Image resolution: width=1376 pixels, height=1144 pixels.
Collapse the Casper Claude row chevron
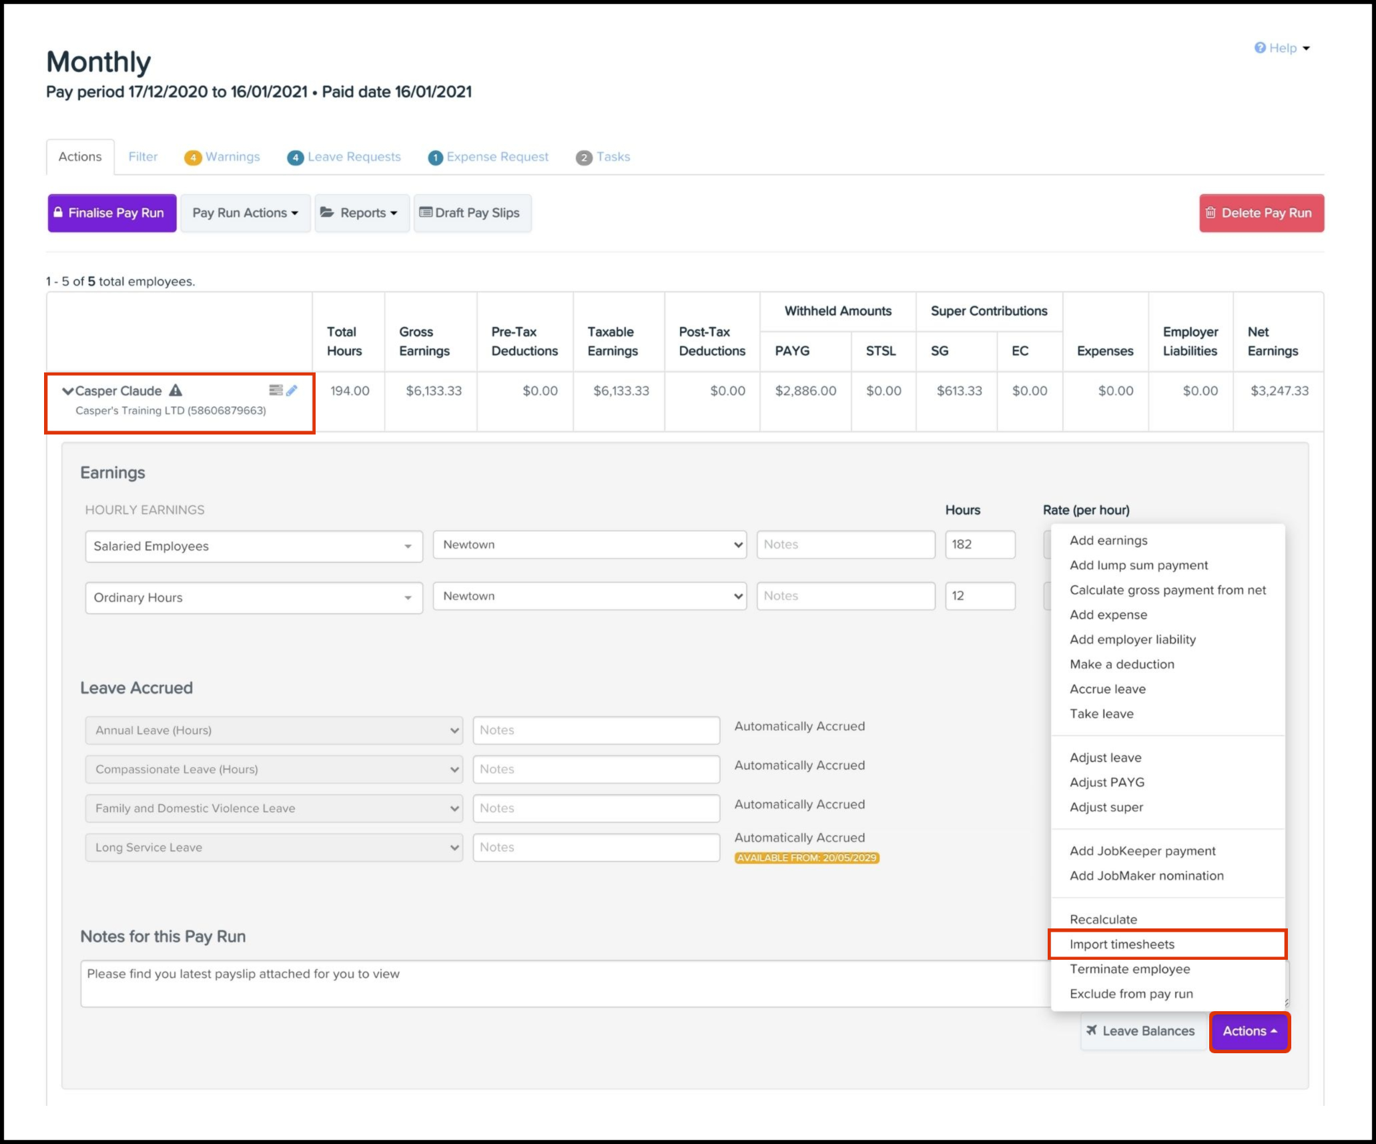(67, 391)
